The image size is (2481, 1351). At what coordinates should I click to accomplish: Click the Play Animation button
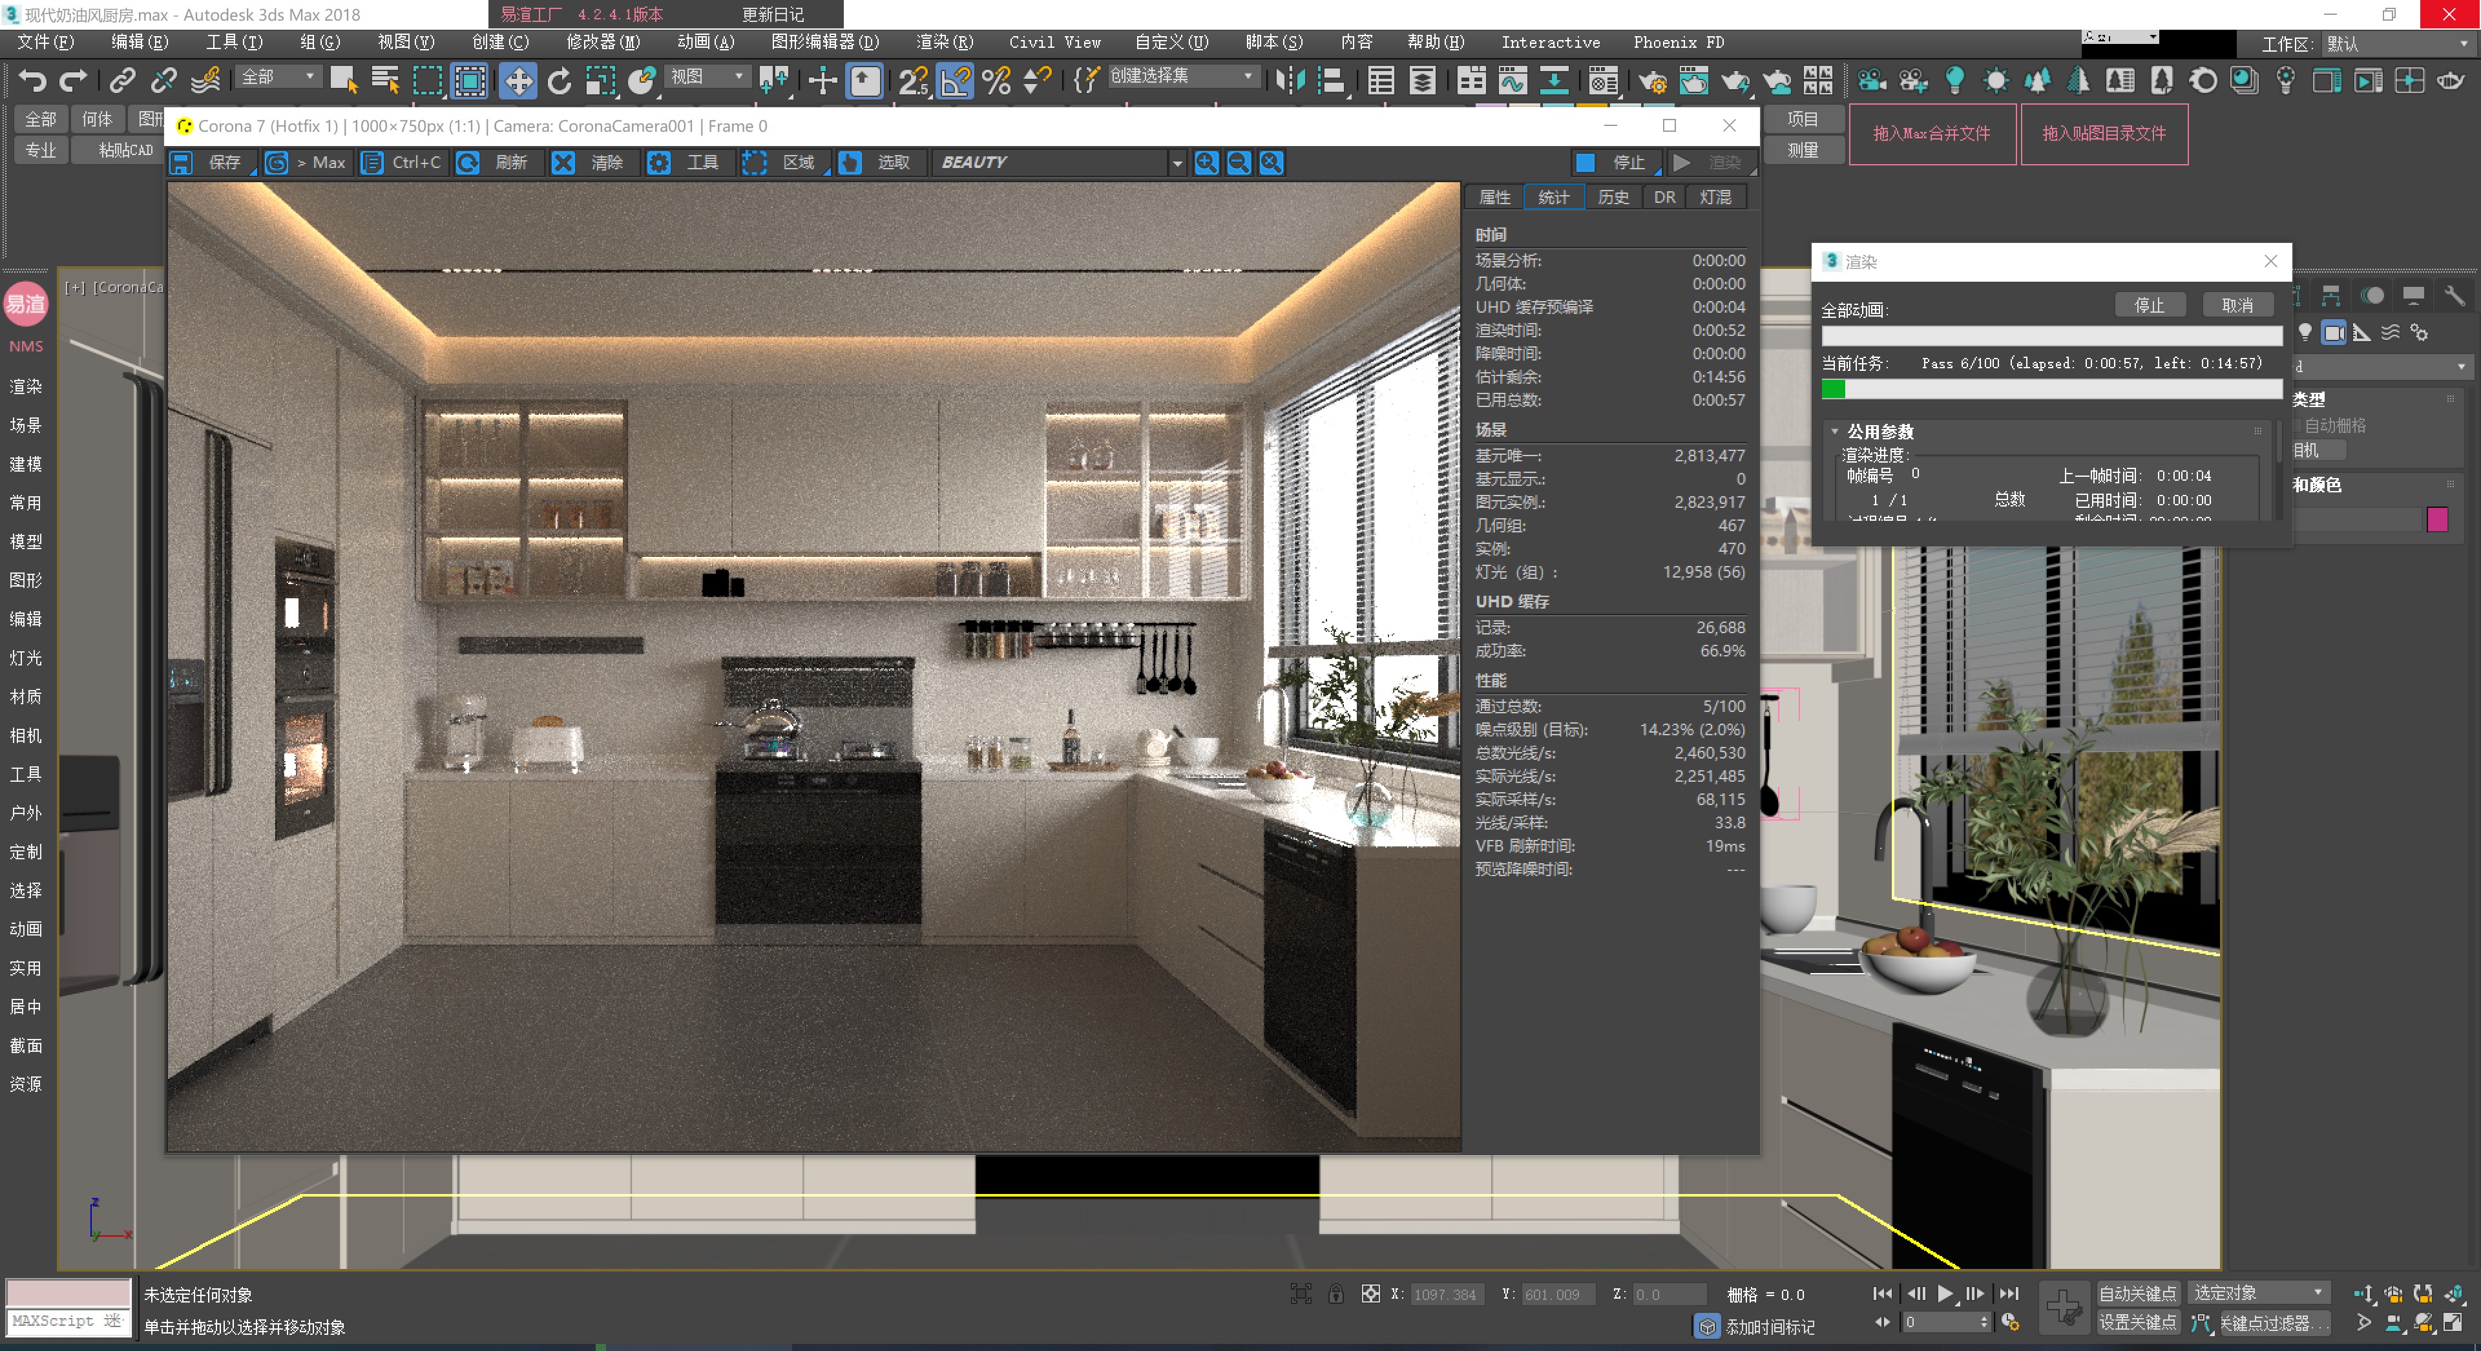point(1945,1293)
